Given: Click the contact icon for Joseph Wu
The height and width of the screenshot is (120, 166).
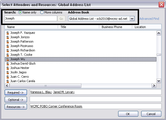Looking at the screenshot, I should tap(8, 59).
